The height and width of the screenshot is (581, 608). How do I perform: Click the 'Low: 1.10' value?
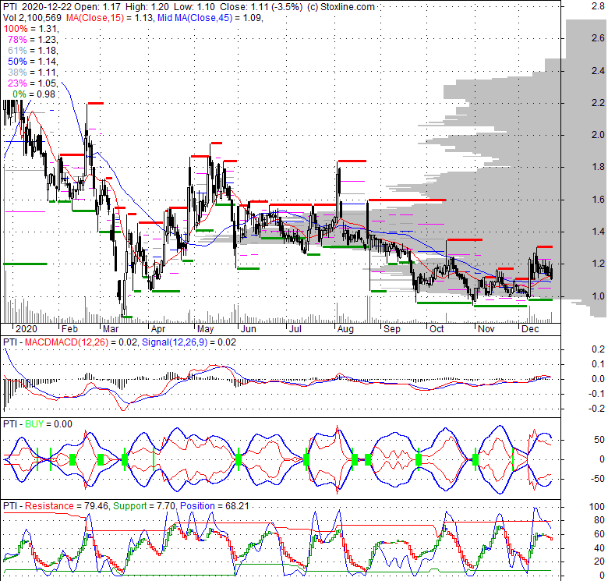[194, 7]
